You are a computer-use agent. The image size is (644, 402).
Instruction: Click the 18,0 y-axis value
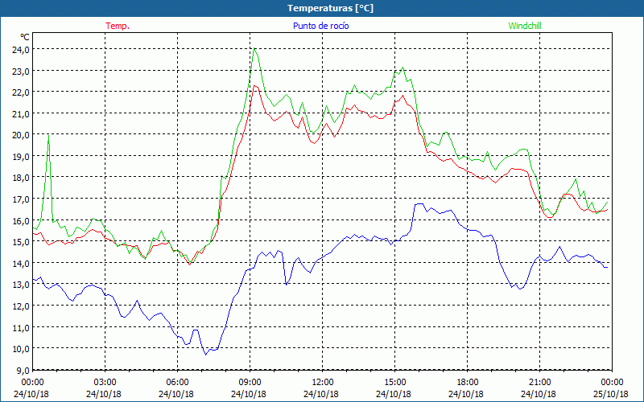click(x=22, y=178)
